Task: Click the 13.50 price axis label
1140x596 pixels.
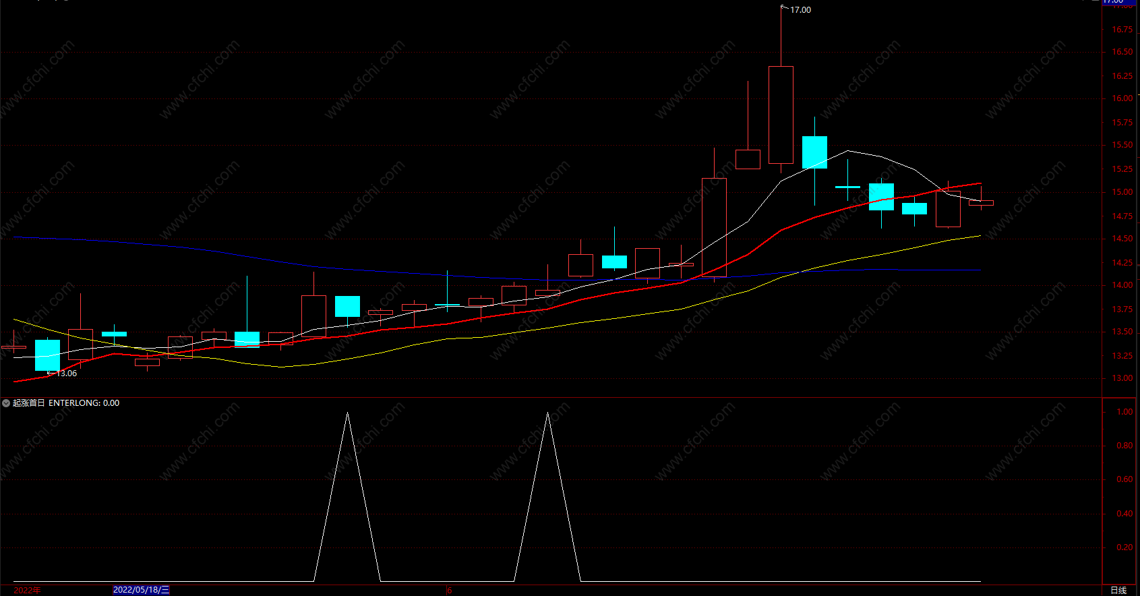Action: (1122, 332)
